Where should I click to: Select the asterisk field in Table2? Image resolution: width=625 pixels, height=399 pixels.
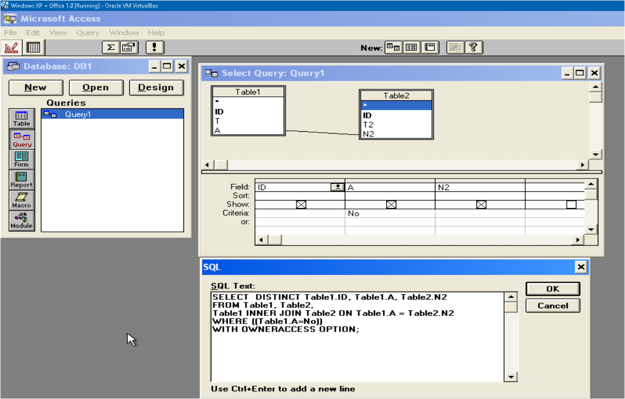point(396,105)
